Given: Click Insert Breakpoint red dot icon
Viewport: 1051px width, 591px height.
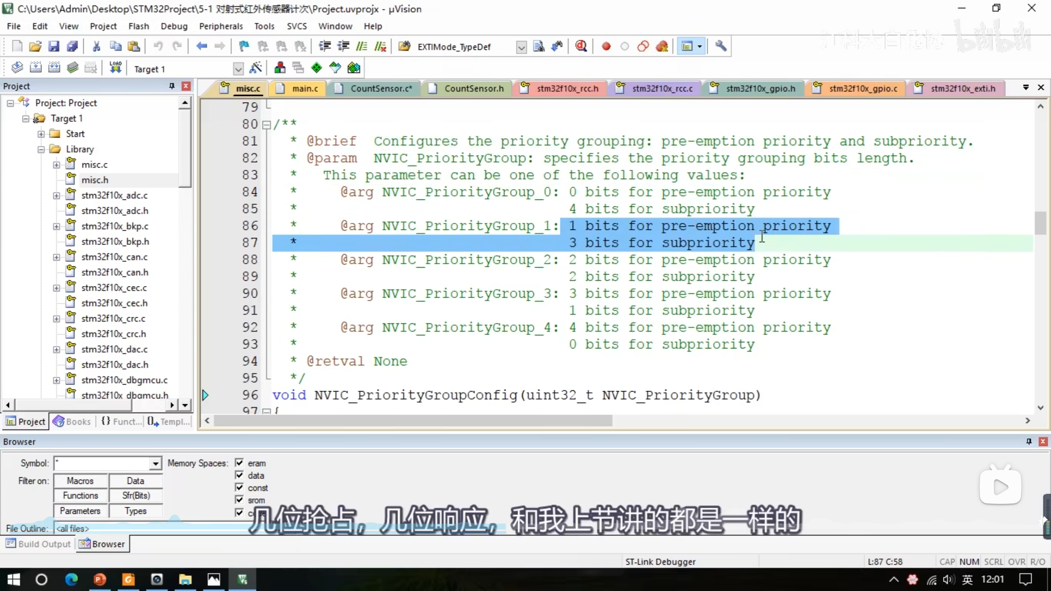Looking at the screenshot, I should [606, 46].
